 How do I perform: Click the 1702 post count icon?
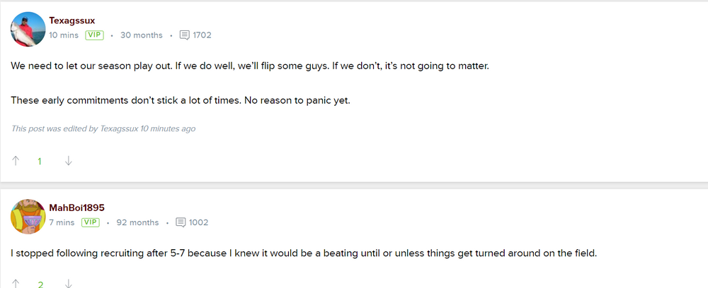tap(185, 35)
